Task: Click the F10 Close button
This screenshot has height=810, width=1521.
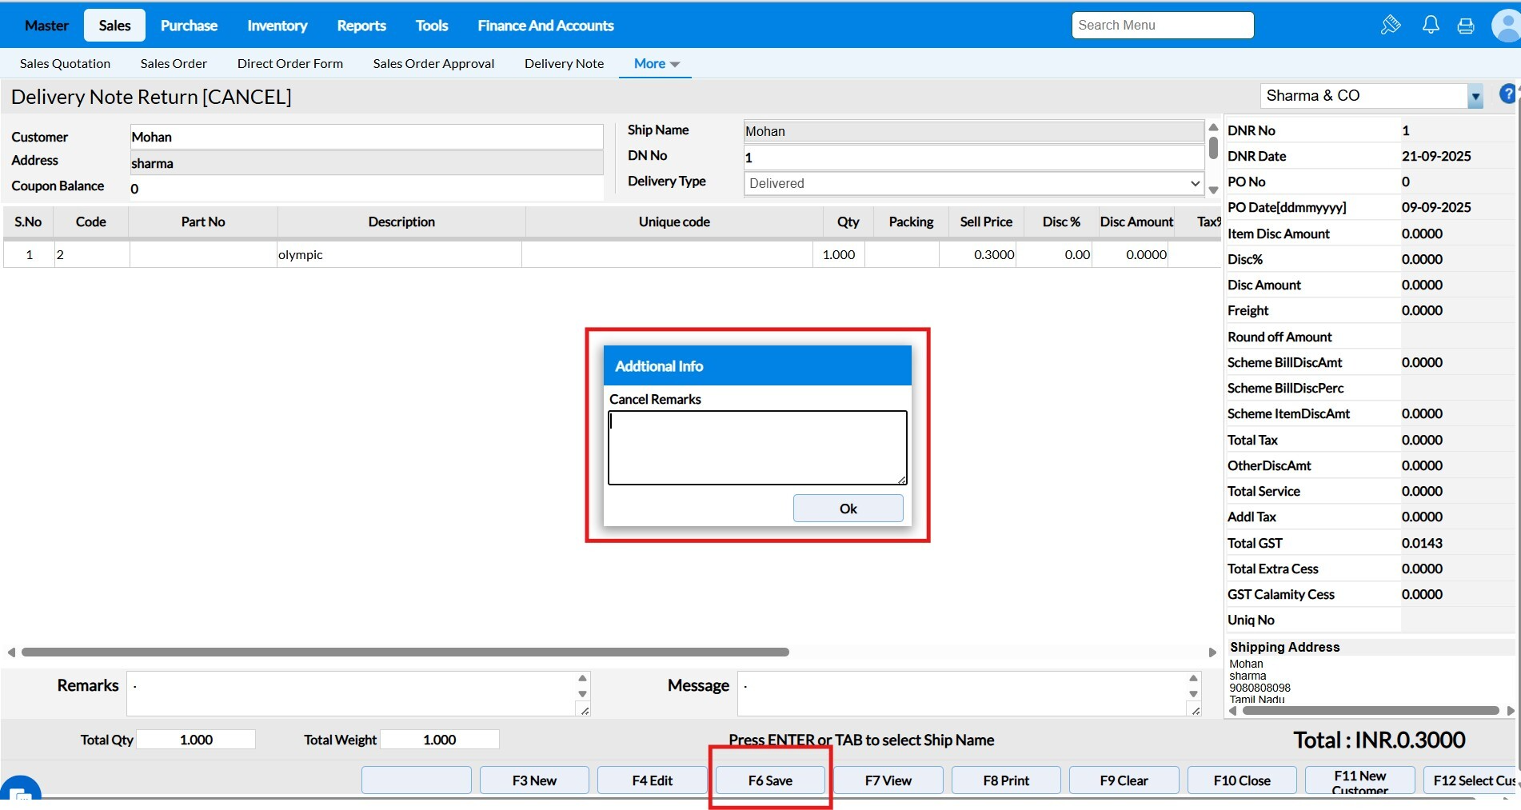Action: (x=1241, y=780)
